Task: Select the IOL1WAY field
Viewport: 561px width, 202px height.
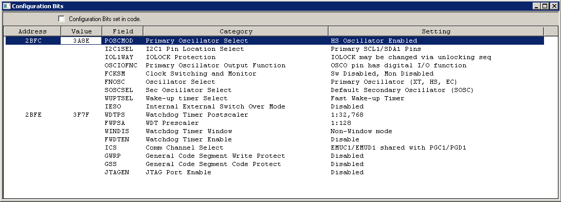Action: point(119,57)
